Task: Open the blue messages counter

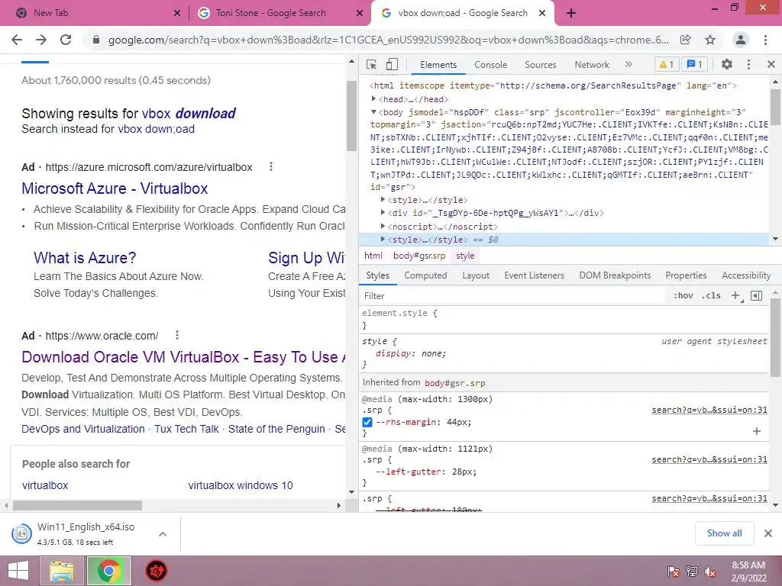Action: click(x=694, y=64)
